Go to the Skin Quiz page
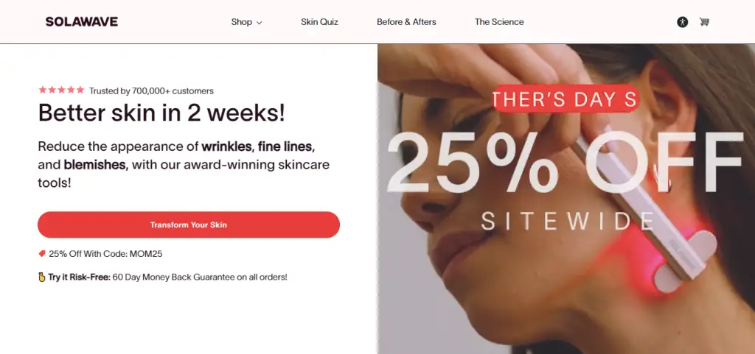 coord(319,22)
